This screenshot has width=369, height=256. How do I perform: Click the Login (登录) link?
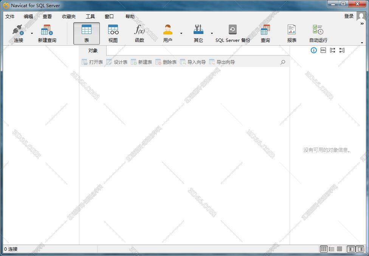(x=349, y=16)
